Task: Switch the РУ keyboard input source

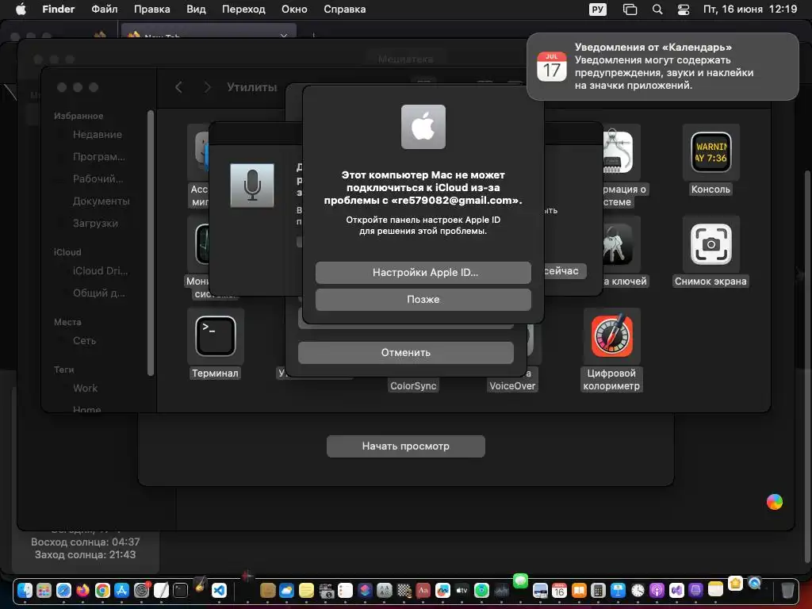Action: click(598, 10)
